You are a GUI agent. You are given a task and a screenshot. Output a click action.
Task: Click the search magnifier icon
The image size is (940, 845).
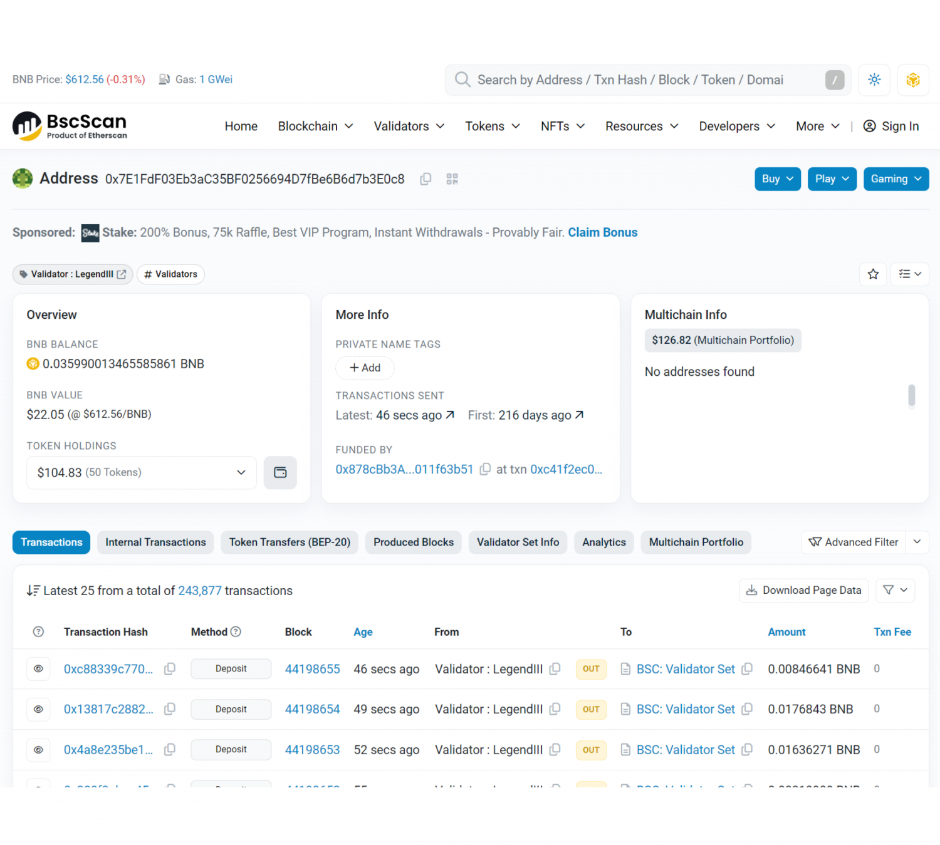coord(462,80)
